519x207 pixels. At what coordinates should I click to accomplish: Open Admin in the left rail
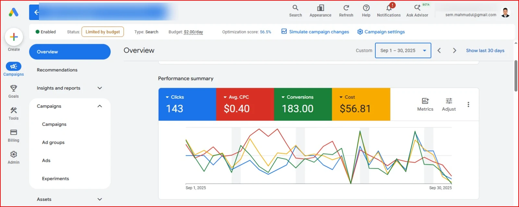(x=14, y=157)
